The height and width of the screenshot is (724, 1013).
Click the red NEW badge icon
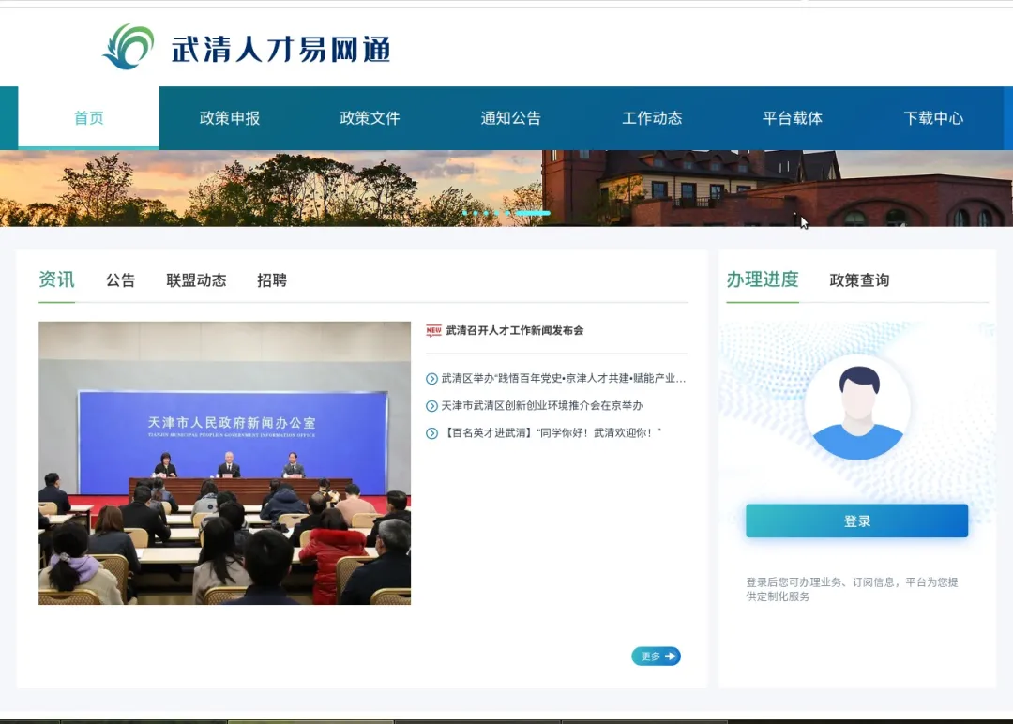point(433,331)
